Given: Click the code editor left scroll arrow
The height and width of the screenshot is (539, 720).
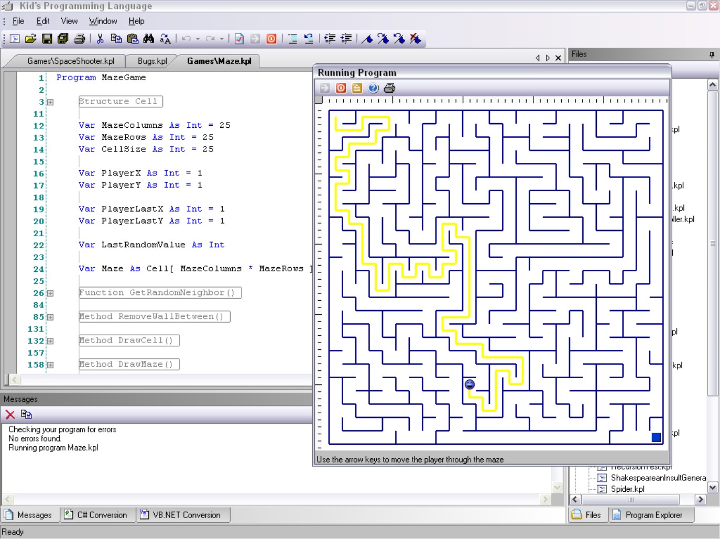Looking at the screenshot, I should (14, 380).
